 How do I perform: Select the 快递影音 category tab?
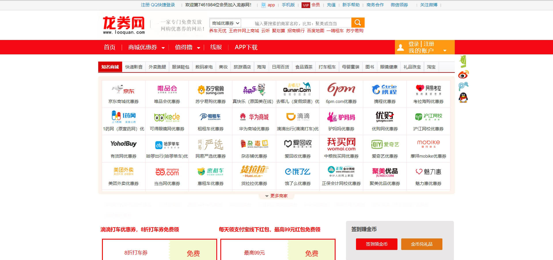point(134,67)
